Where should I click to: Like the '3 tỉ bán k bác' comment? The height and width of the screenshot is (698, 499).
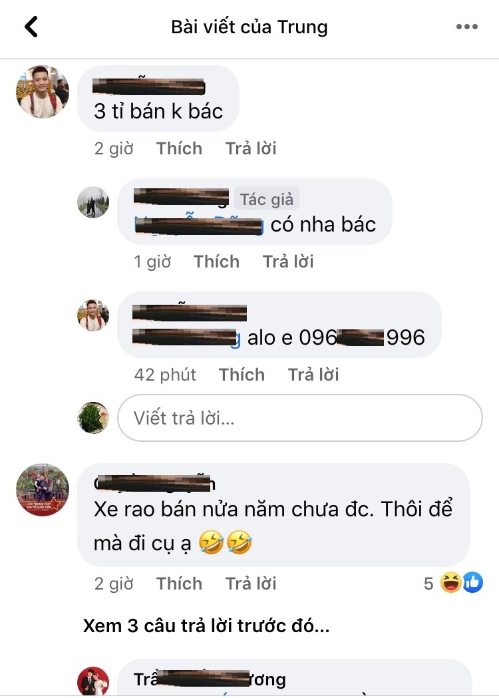coord(179,148)
